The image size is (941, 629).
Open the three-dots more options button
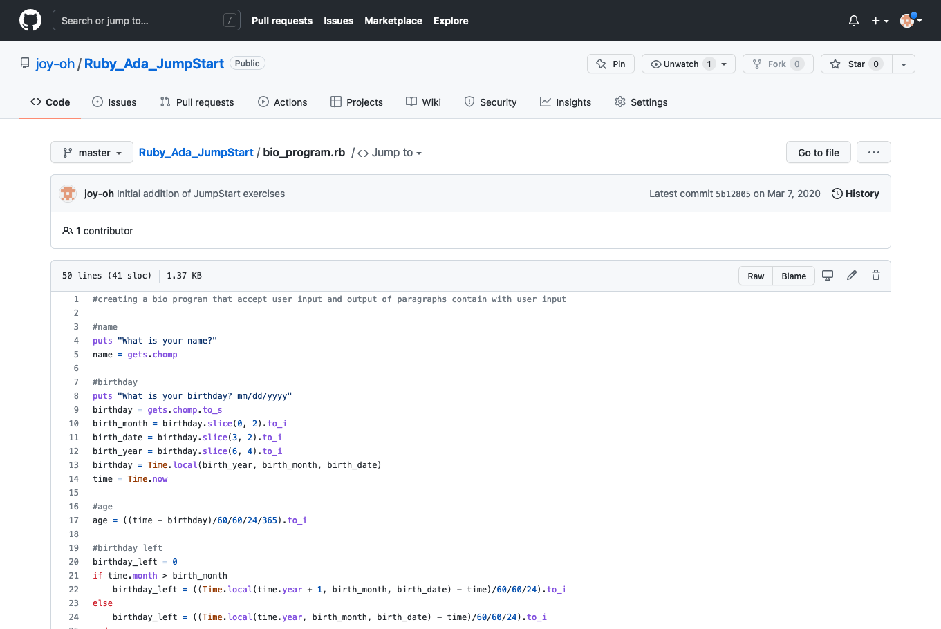click(873, 153)
